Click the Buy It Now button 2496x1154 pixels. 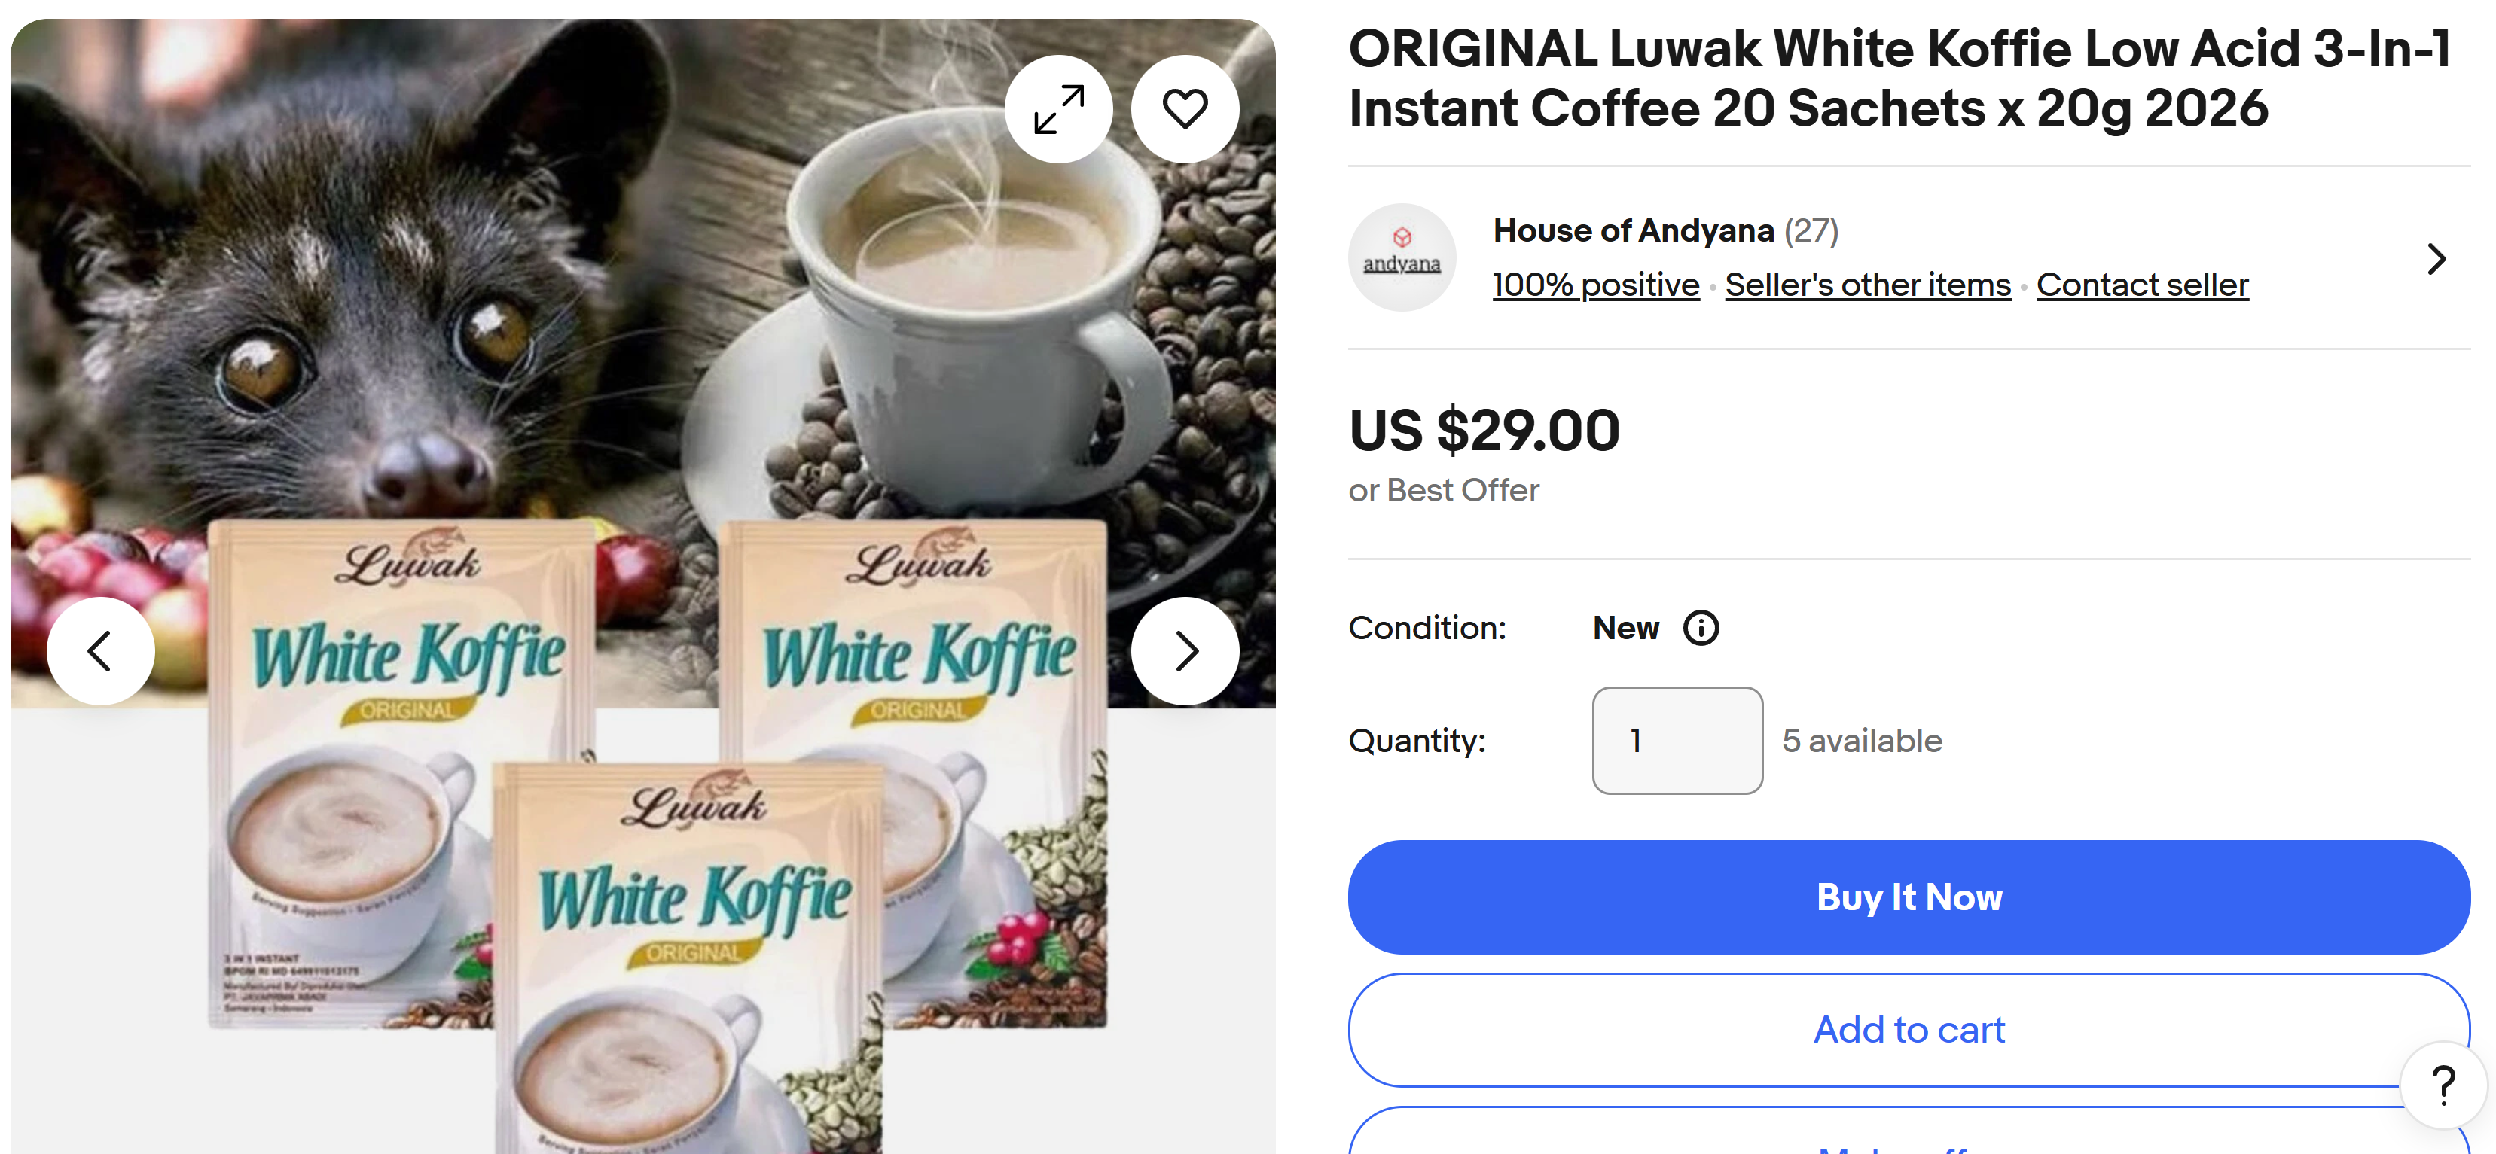1908,897
